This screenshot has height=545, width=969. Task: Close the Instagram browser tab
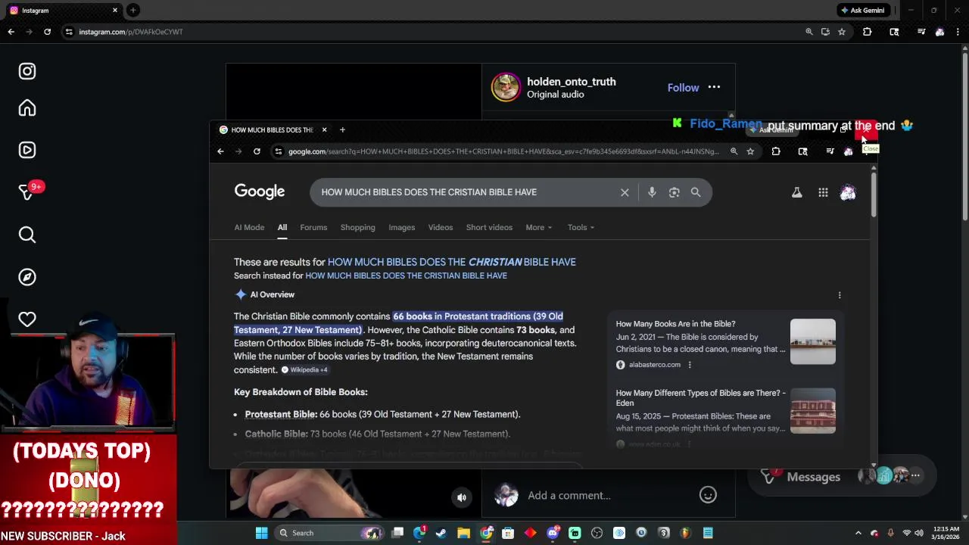pyautogui.click(x=115, y=11)
